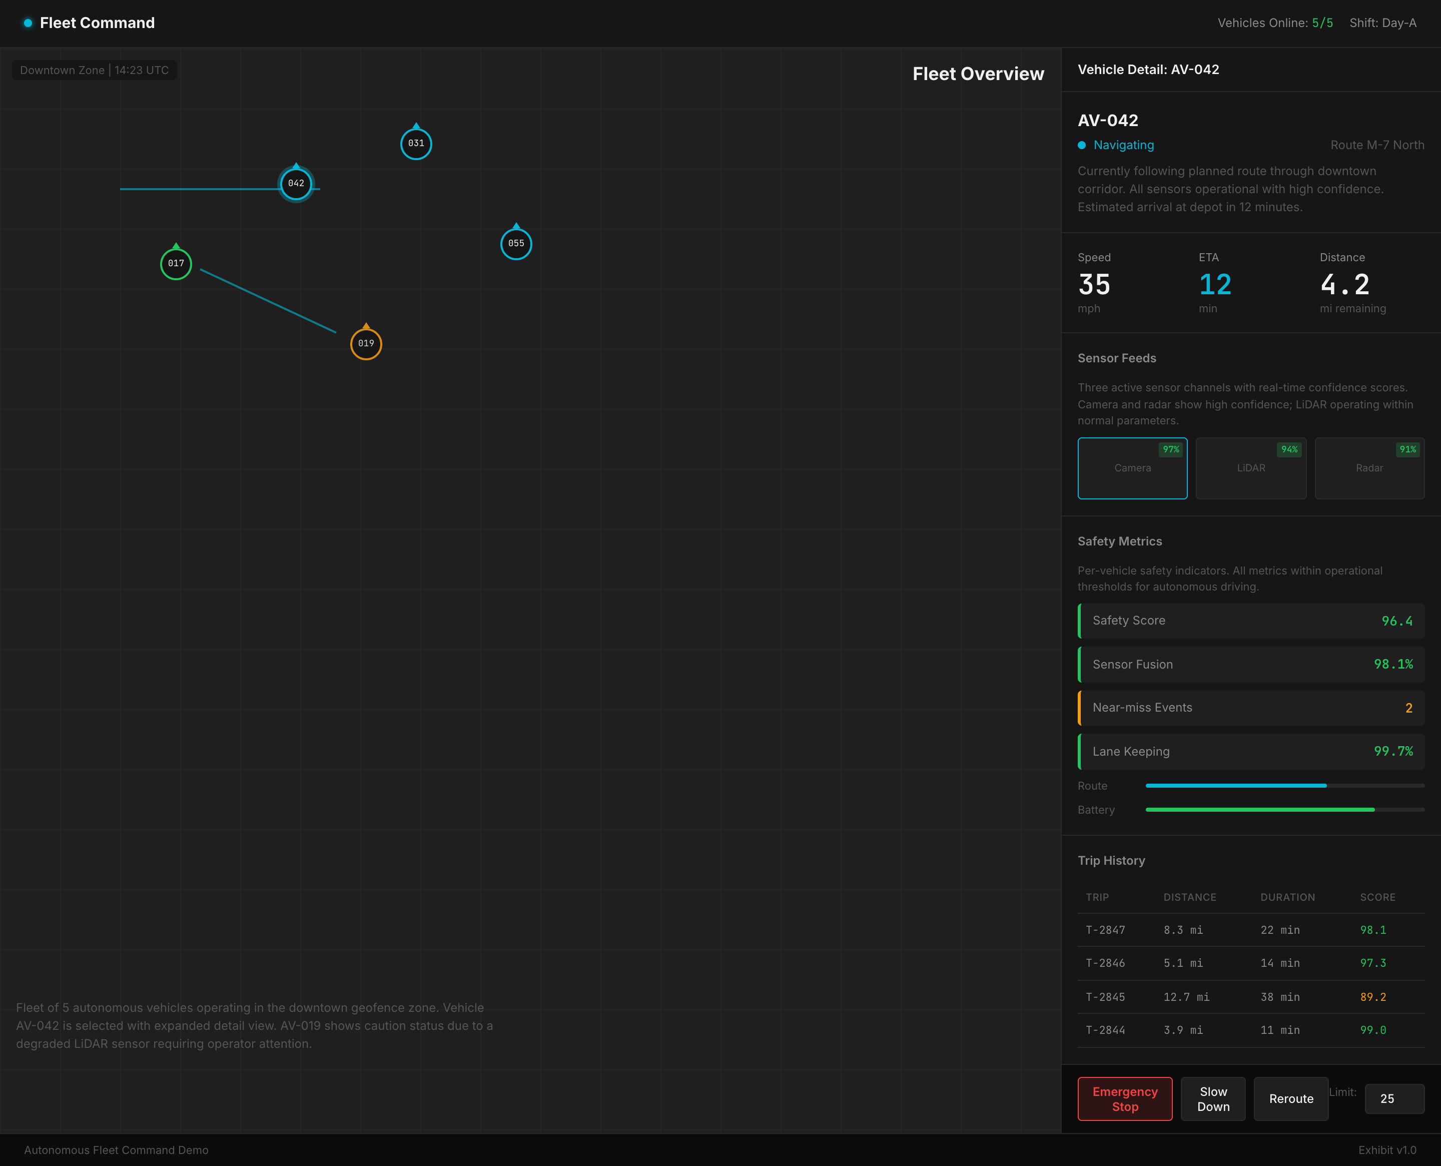Click the green vehicle marker 017
Screen dimensions: 1441x1166
pyautogui.click(x=176, y=264)
